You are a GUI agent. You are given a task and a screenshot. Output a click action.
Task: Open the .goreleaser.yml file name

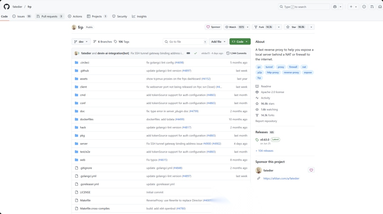click(89, 184)
